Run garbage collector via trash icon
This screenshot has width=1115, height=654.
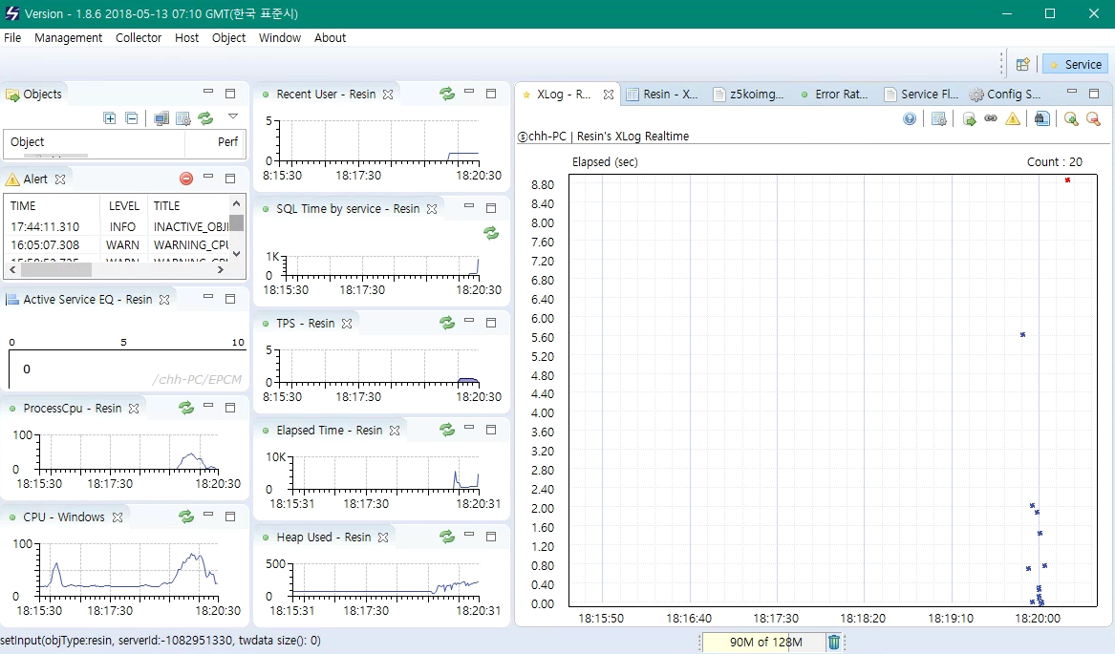click(x=834, y=642)
